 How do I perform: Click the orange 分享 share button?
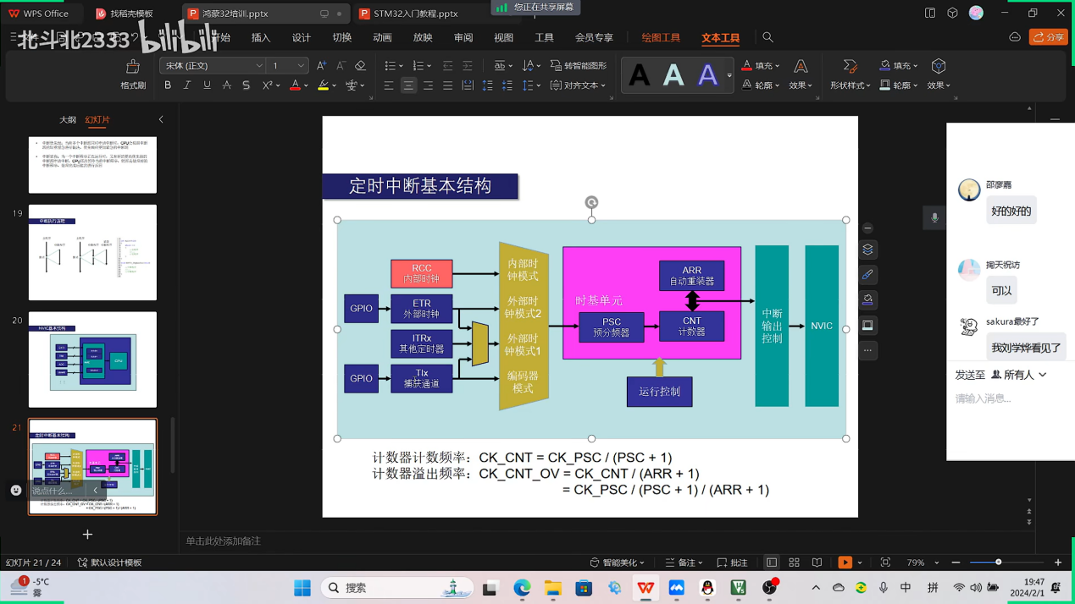pyautogui.click(x=1048, y=37)
